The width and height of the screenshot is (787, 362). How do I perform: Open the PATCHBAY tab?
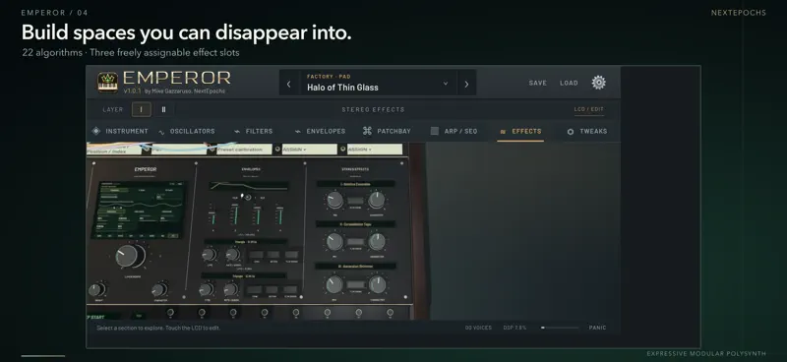(387, 131)
